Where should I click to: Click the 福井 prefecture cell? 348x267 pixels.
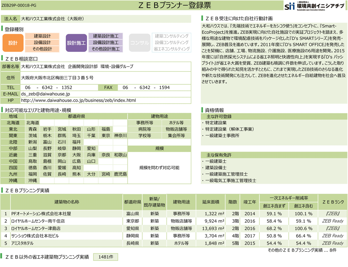click(76, 142)
